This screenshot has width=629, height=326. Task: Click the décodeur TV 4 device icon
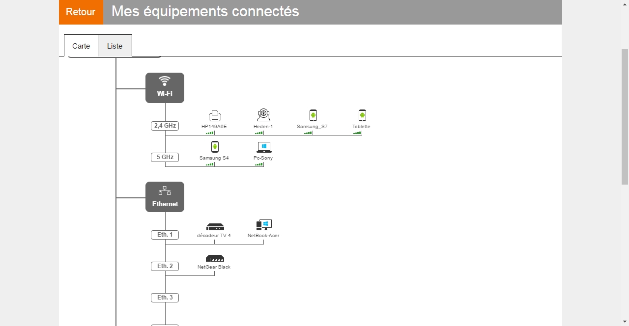[x=214, y=226]
